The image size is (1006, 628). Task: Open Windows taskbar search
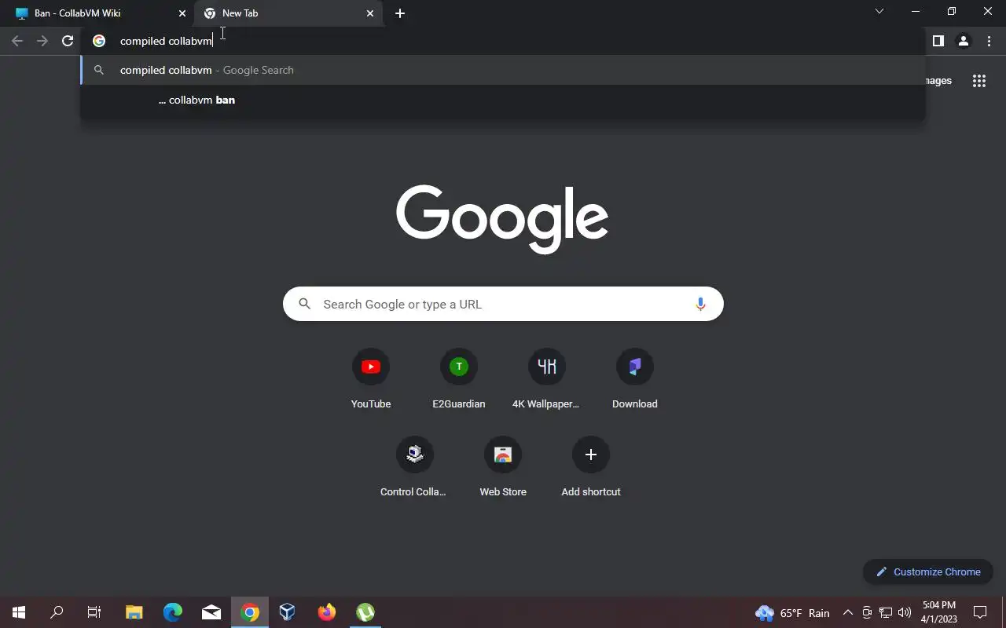pos(57,612)
